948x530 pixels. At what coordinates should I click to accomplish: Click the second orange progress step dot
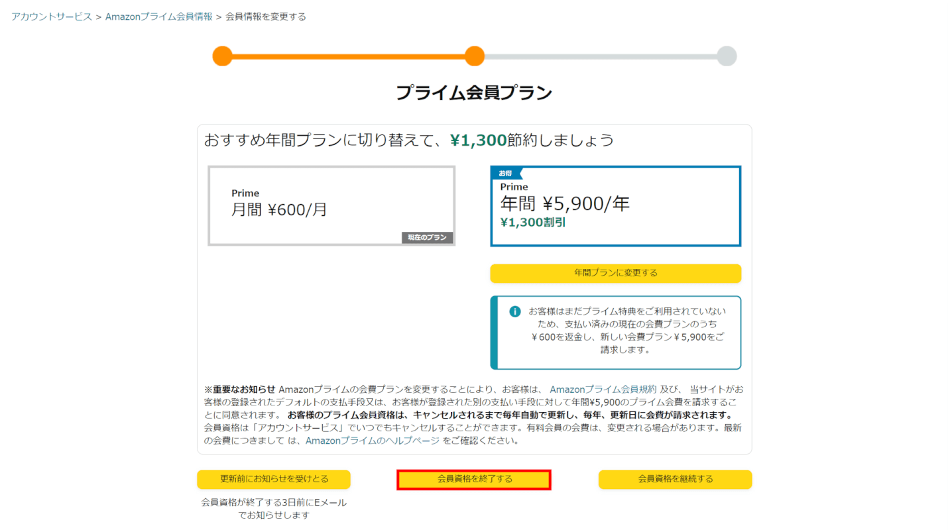point(475,56)
